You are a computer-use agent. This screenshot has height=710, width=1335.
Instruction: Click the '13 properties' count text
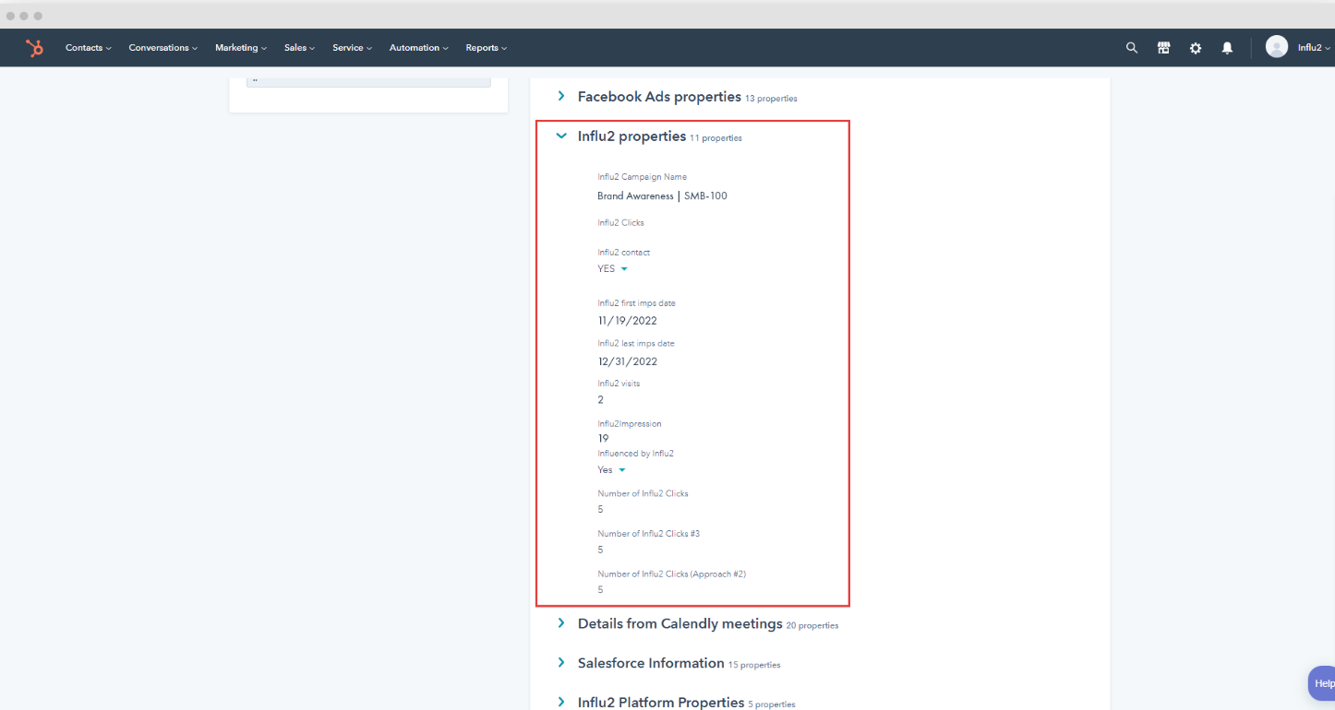pyautogui.click(x=771, y=99)
